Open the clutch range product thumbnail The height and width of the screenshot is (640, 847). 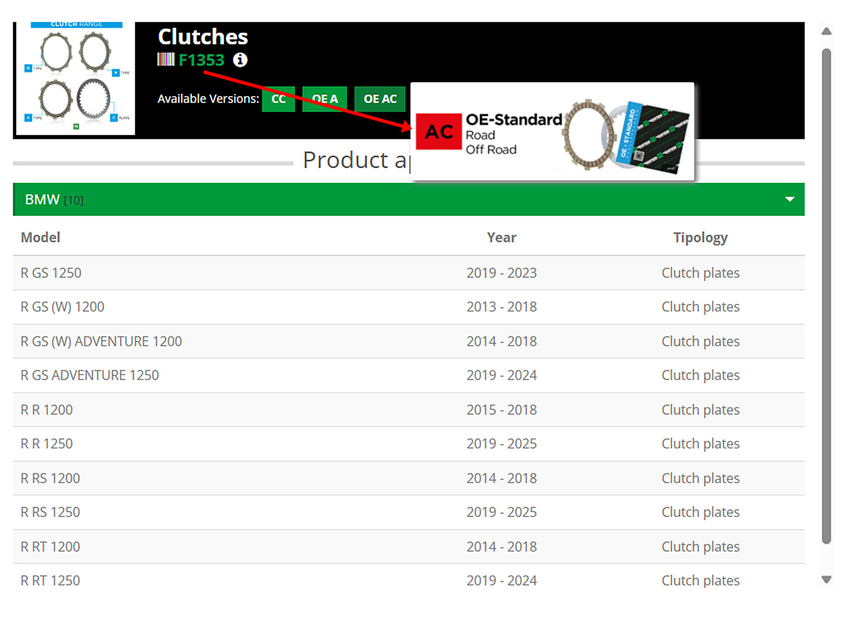76,78
